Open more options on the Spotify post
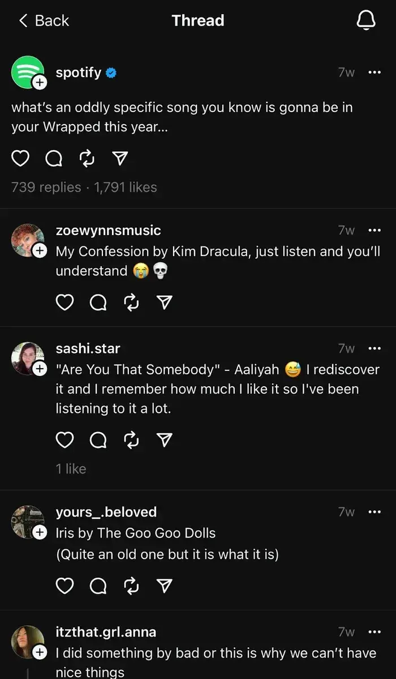This screenshot has width=396, height=679. pyautogui.click(x=375, y=72)
